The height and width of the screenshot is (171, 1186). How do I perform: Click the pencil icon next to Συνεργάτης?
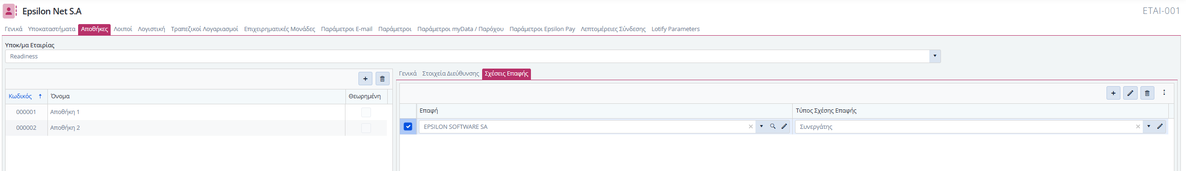[x=1160, y=127]
